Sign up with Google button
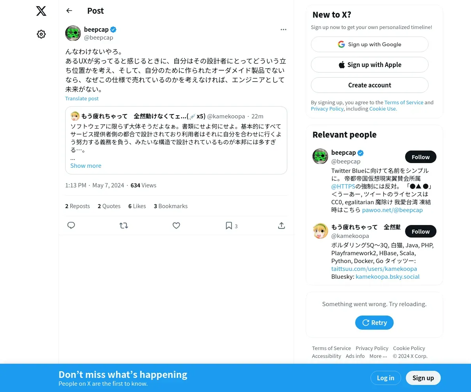This screenshot has height=392, width=471. coord(369,44)
